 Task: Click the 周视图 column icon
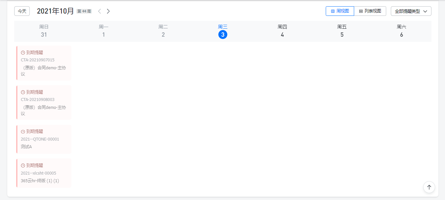point(333,11)
